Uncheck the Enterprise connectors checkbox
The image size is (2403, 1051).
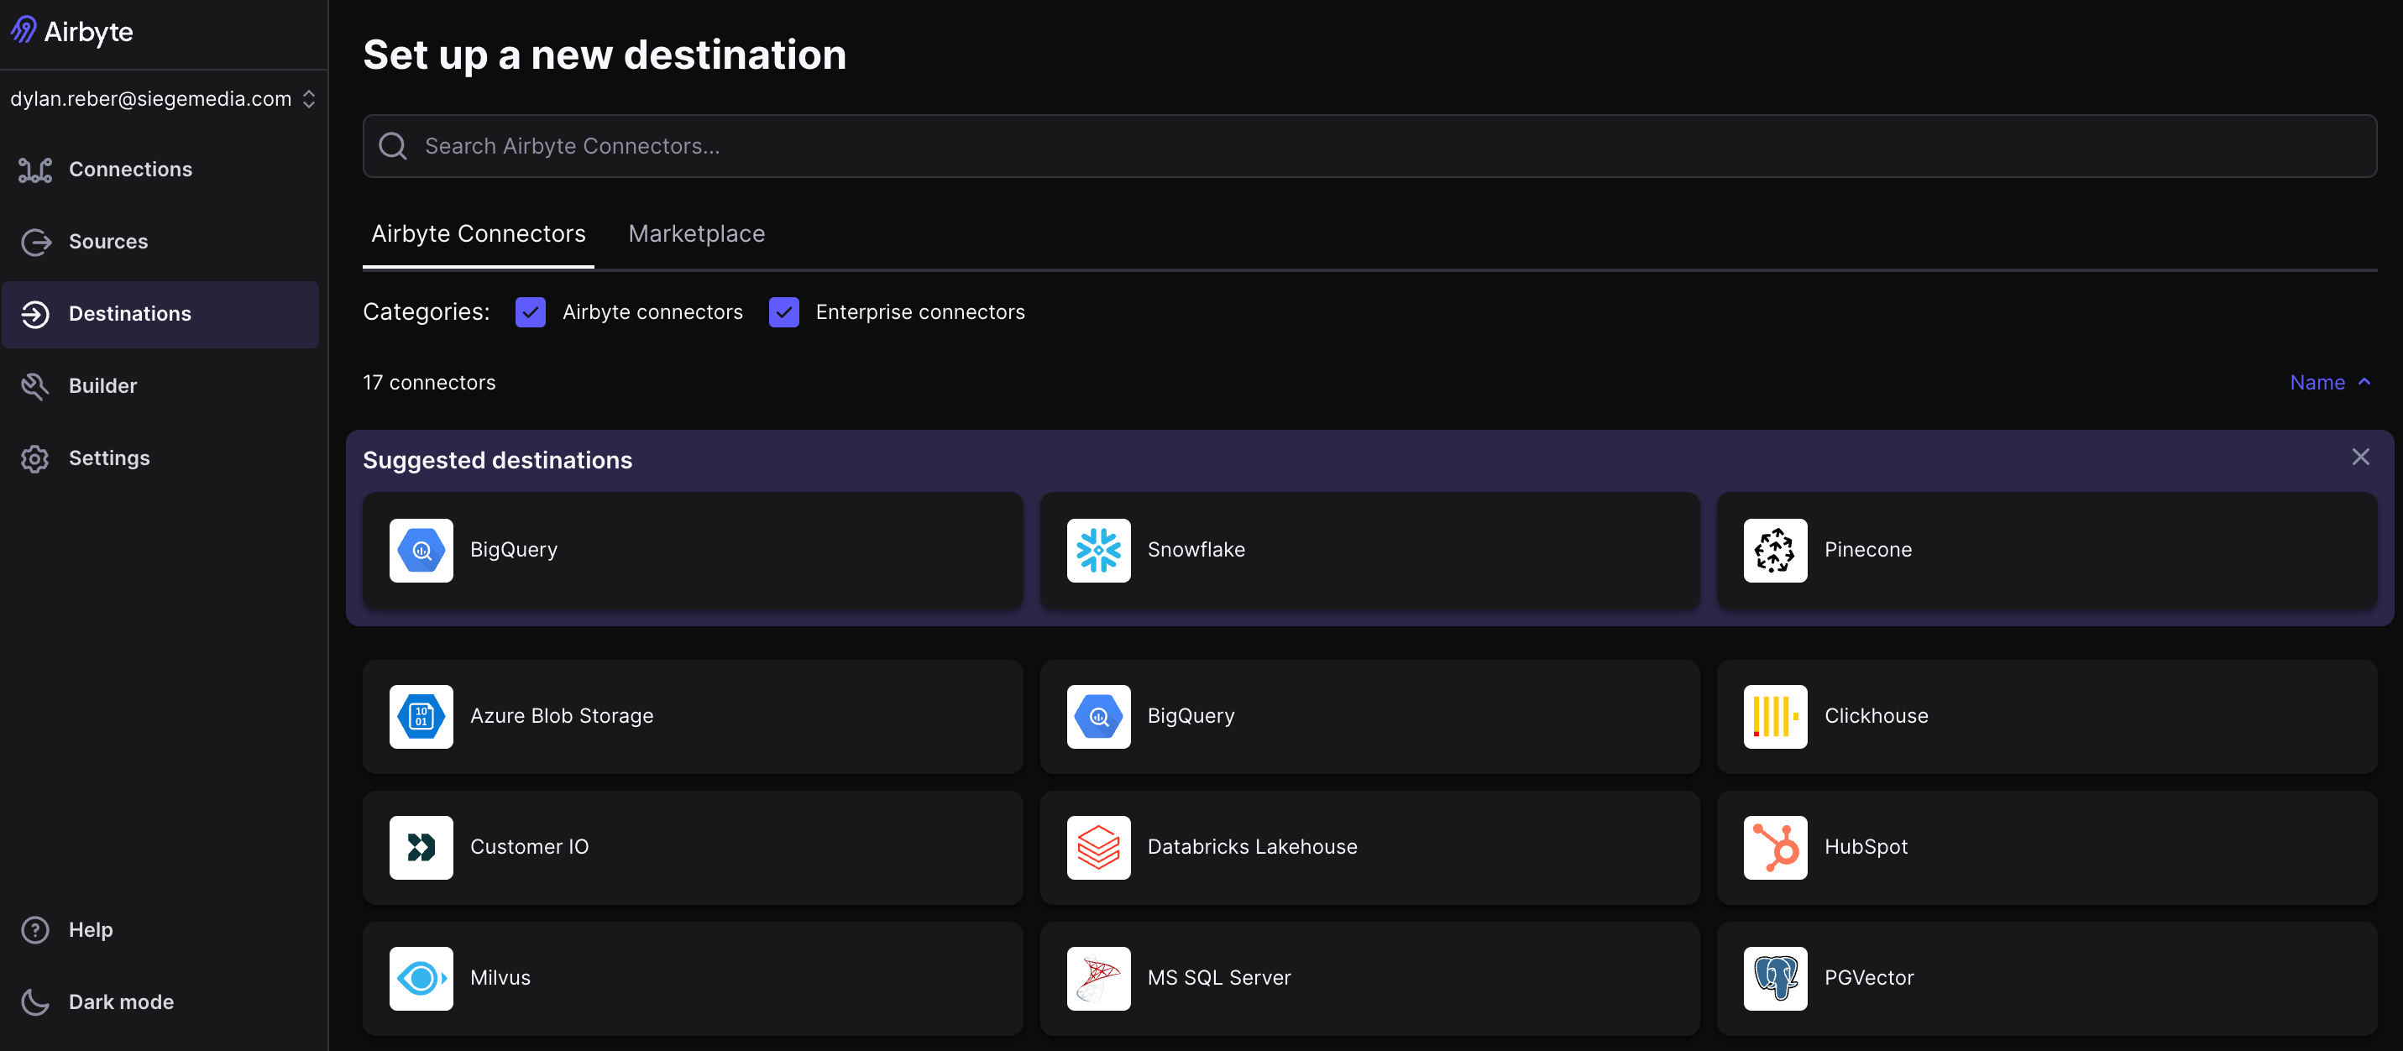[x=783, y=312]
